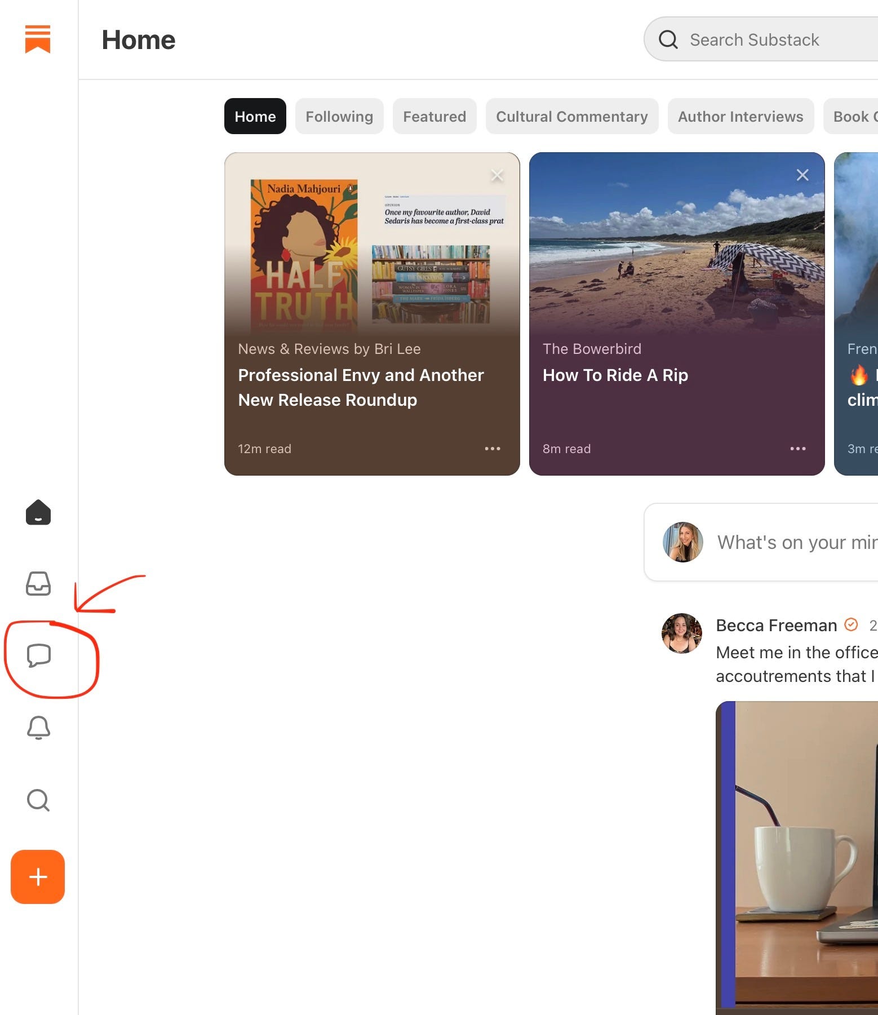Screen dimensions: 878x1015
Task: Switch to Author Interviews tab
Action: [x=740, y=116]
